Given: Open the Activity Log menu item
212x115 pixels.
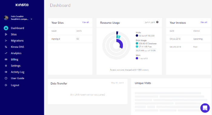Looking at the screenshot, I should 18,72.
